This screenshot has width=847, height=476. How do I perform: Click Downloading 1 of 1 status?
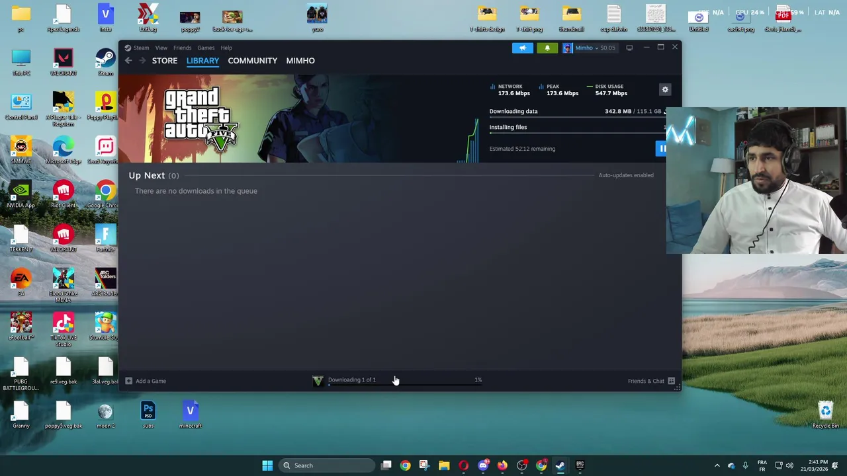point(351,379)
